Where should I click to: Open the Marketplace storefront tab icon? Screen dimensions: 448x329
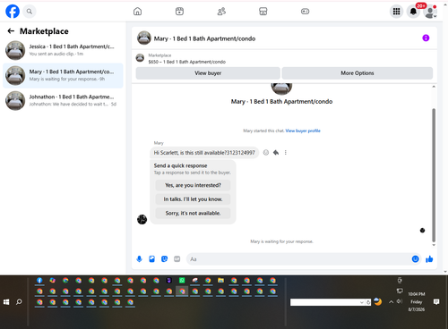tap(263, 12)
